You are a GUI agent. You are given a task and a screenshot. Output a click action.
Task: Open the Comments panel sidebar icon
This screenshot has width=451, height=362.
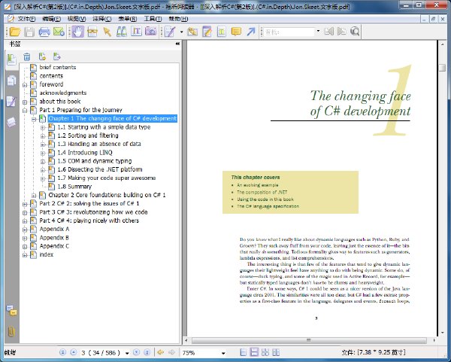click(x=12, y=311)
